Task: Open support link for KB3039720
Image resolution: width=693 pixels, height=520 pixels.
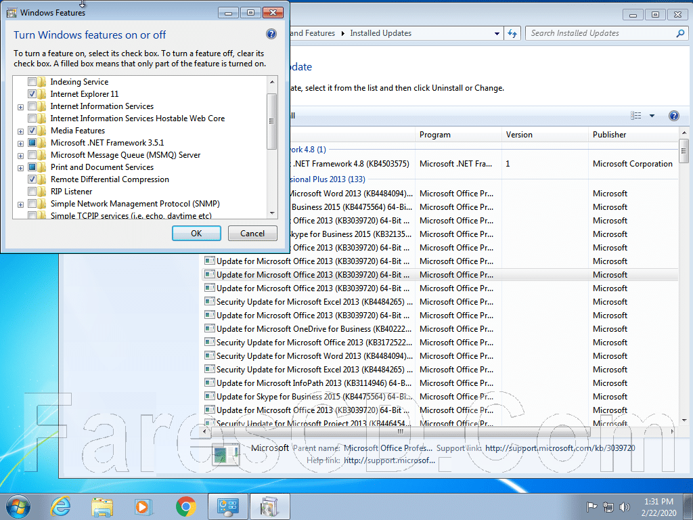Action: coord(560,448)
